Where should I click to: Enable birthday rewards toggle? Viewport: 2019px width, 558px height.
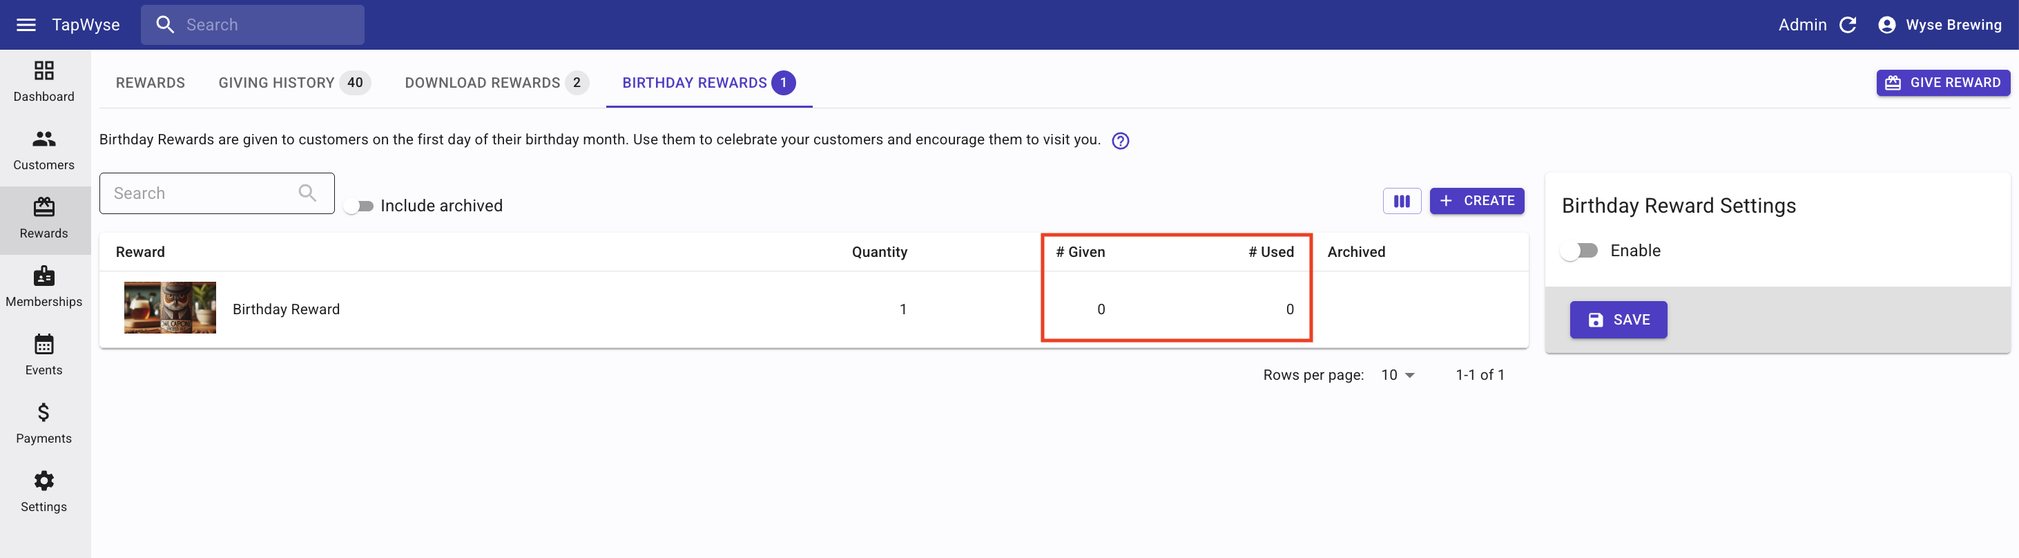coord(1578,251)
